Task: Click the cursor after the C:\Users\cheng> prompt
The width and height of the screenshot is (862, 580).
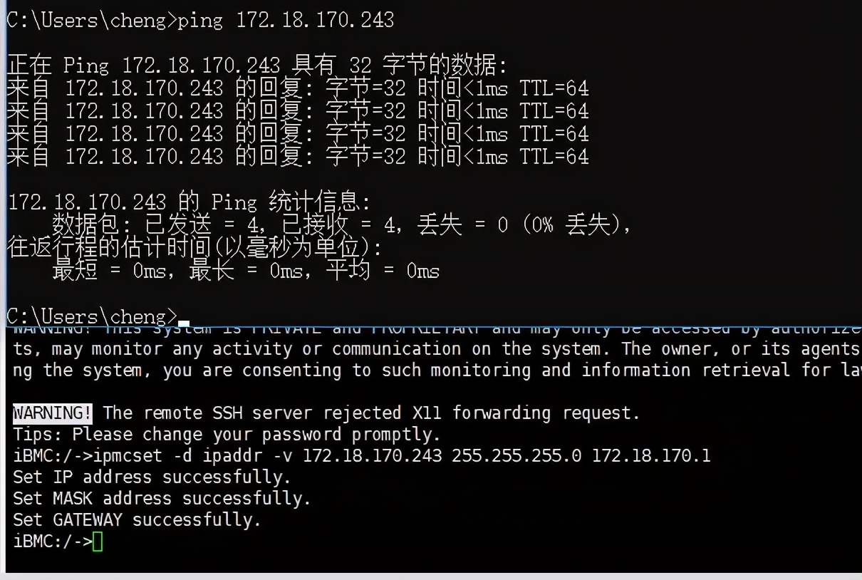Action: click(x=184, y=320)
